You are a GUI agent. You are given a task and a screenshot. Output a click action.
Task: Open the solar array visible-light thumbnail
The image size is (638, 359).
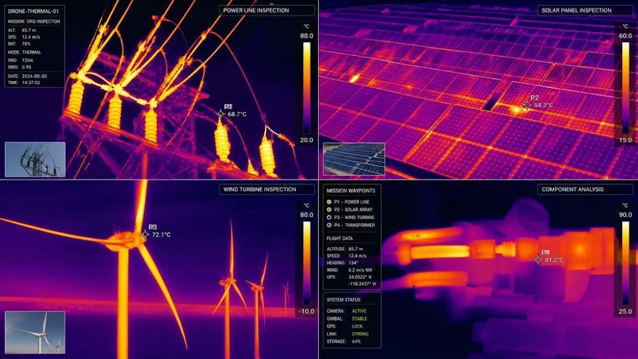pyautogui.click(x=354, y=159)
